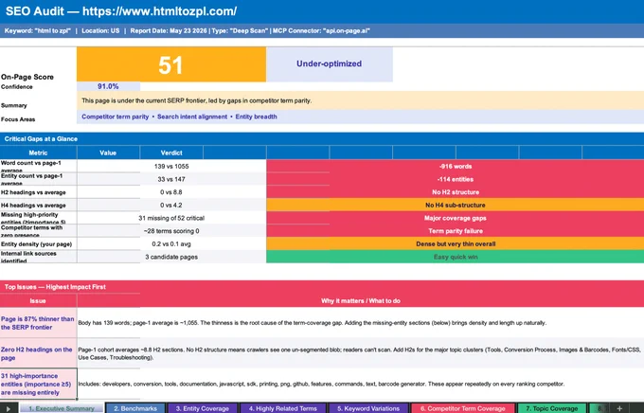Select the 0 vs 8.8 cell
The height and width of the screenshot is (413, 644).
[x=171, y=192]
